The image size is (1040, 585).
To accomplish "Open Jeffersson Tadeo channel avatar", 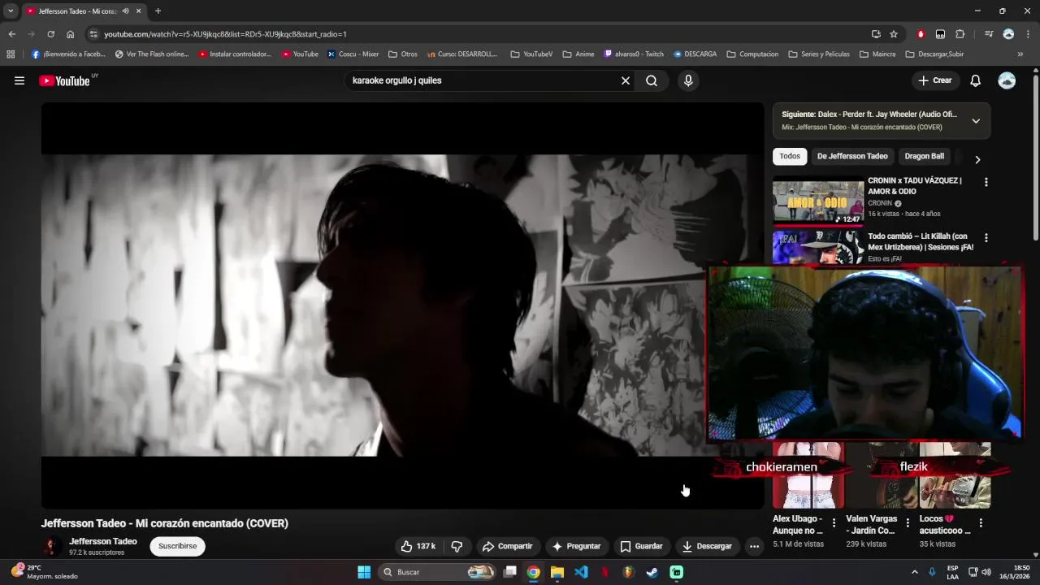I will (x=51, y=546).
